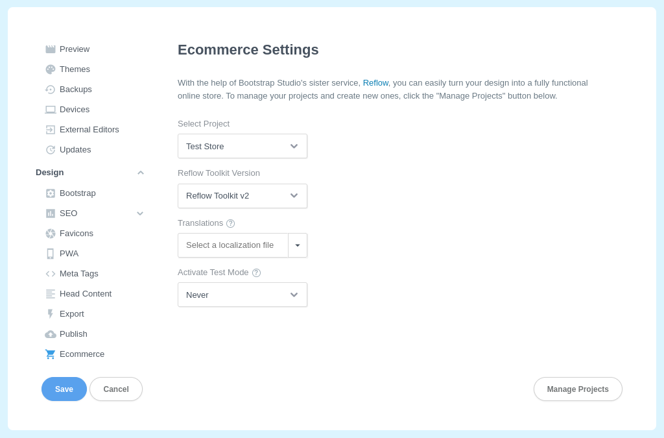Image resolution: width=664 pixels, height=438 pixels.
Task: Expand the SEO submenu
Action: pyautogui.click(x=140, y=213)
